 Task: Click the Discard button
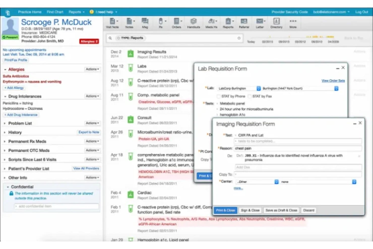click(x=308, y=210)
